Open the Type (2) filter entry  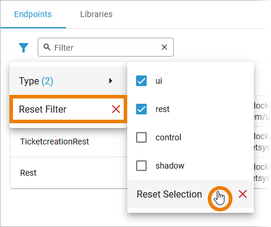[x=68, y=81]
